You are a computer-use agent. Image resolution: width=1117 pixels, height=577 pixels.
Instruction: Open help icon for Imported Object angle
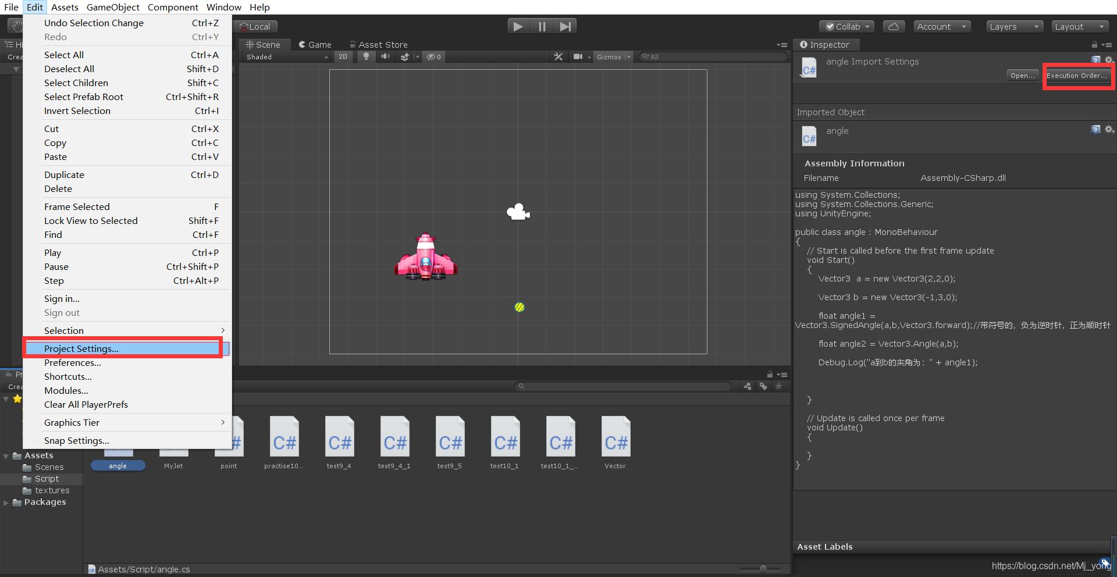click(1096, 129)
